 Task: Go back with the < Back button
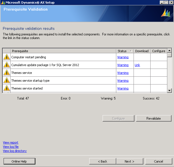[103, 161]
